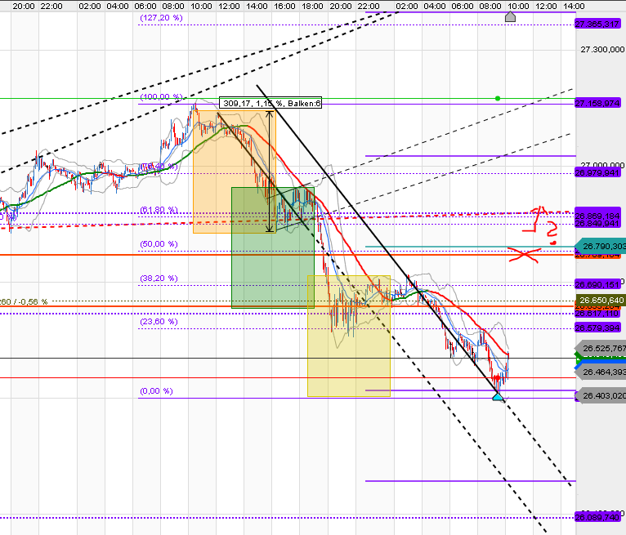The image size is (626, 535).
Task: Select the 26.979,941 price tag
Action: [x=597, y=172]
